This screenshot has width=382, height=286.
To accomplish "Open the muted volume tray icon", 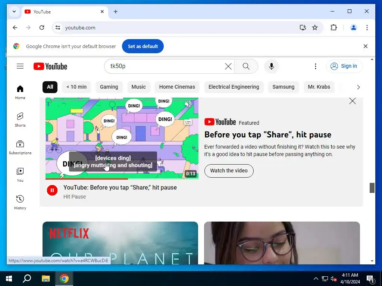I will 334,279.
